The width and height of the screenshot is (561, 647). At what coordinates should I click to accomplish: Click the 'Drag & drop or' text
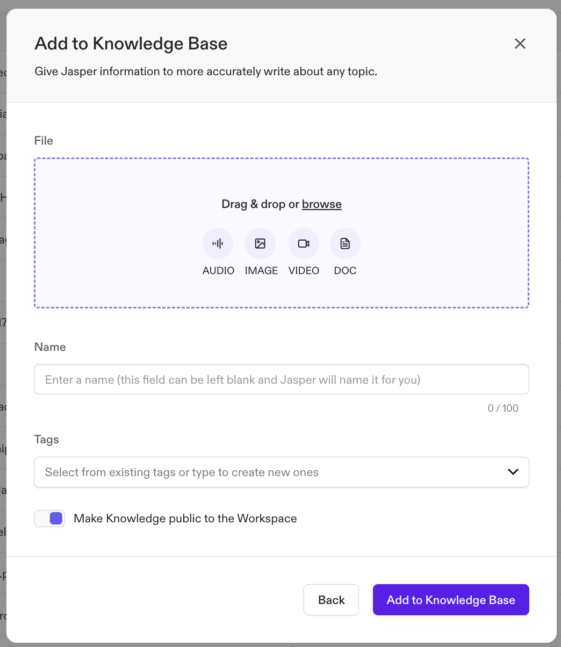pos(260,204)
